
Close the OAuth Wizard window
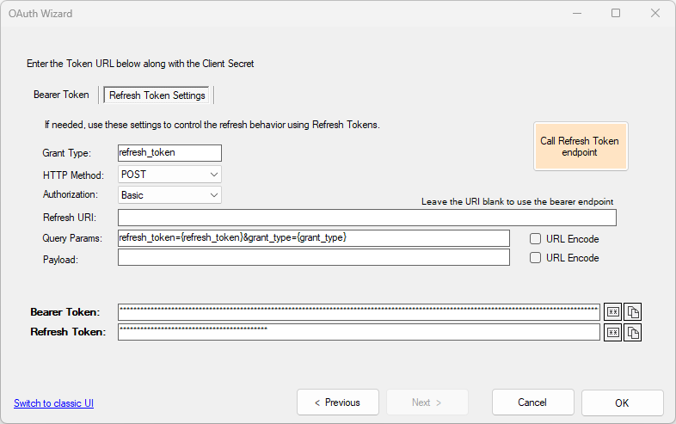click(x=655, y=13)
